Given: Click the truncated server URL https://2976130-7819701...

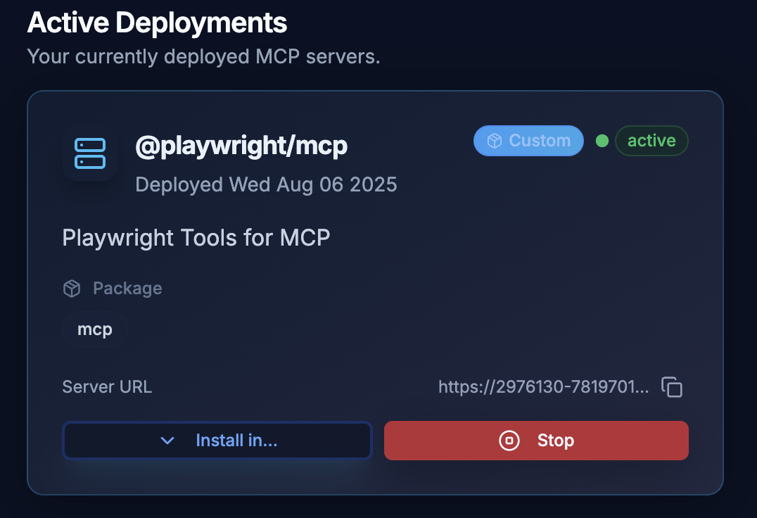Looking at the screenshot, I should [543, 386].
